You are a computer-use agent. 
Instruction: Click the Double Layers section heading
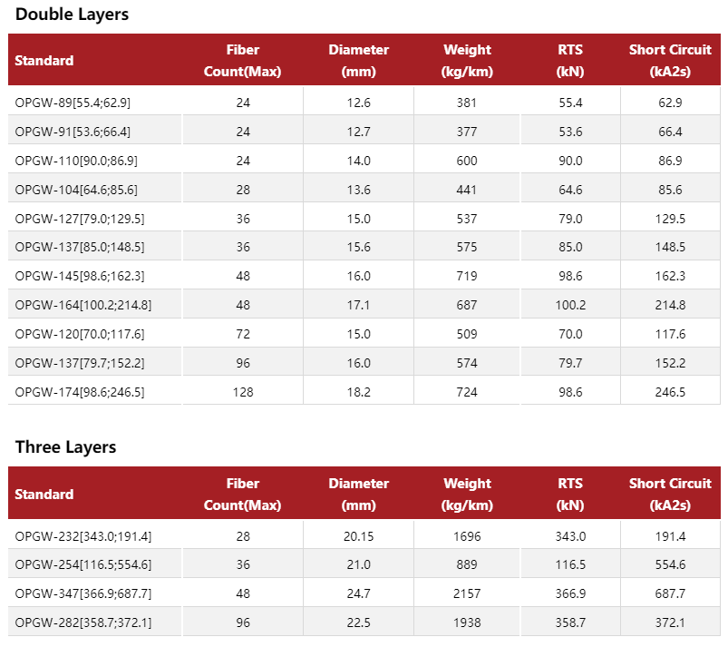[x=72, y=15]
